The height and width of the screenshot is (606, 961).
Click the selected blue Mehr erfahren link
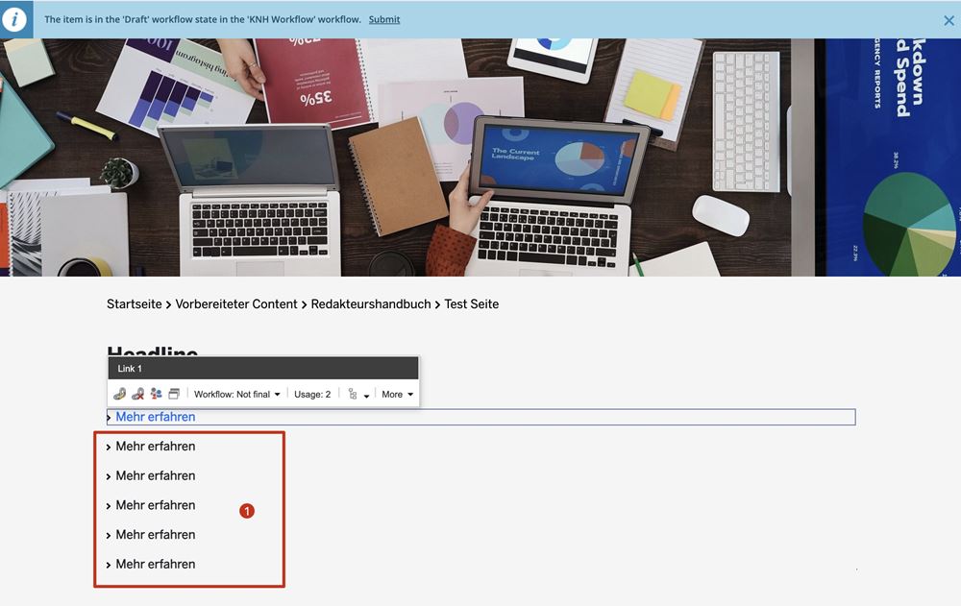(x=155, y=417)
